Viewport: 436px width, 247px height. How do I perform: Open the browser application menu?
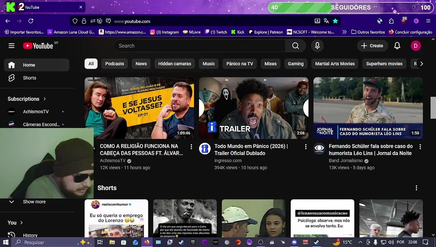pyautogui.click(x=428, y=21)
